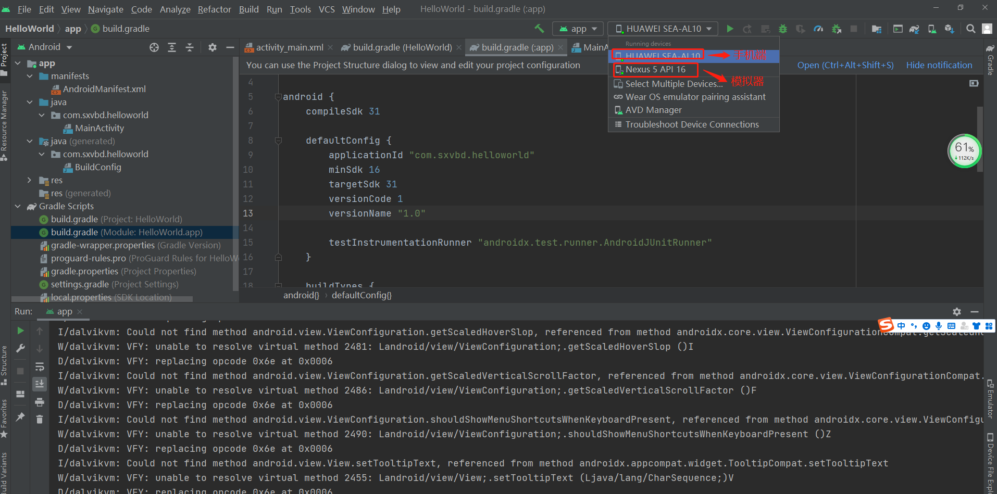Open the Profile app gauge icon

click(x=818, y=29)
